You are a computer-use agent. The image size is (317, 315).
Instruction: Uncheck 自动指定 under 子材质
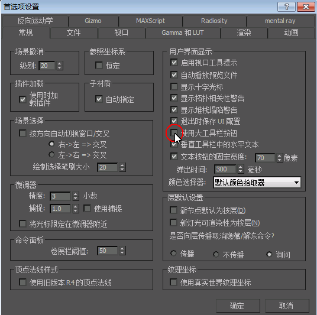[99, 99]
